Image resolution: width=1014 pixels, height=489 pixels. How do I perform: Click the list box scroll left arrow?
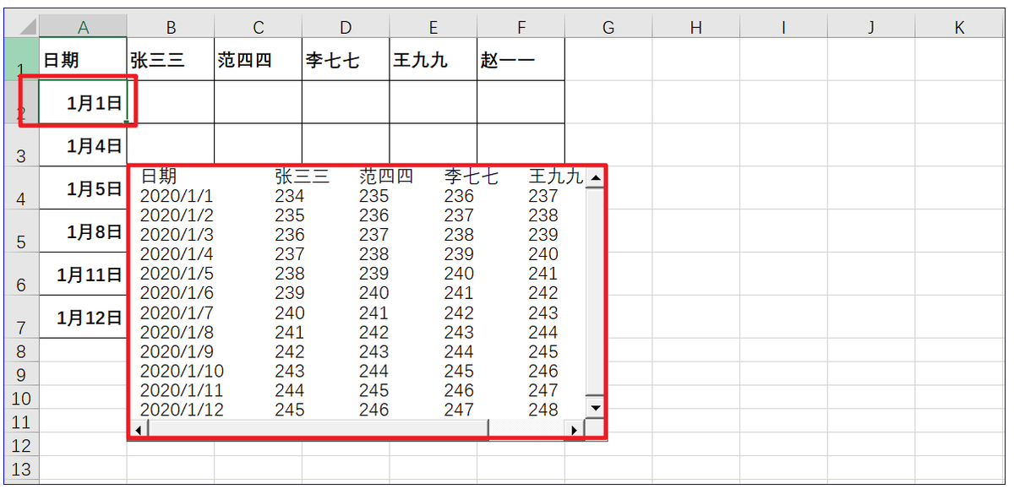point(139,429)
